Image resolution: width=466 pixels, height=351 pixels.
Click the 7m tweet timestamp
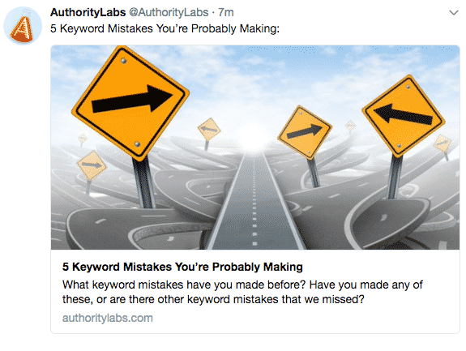[226, 12]
